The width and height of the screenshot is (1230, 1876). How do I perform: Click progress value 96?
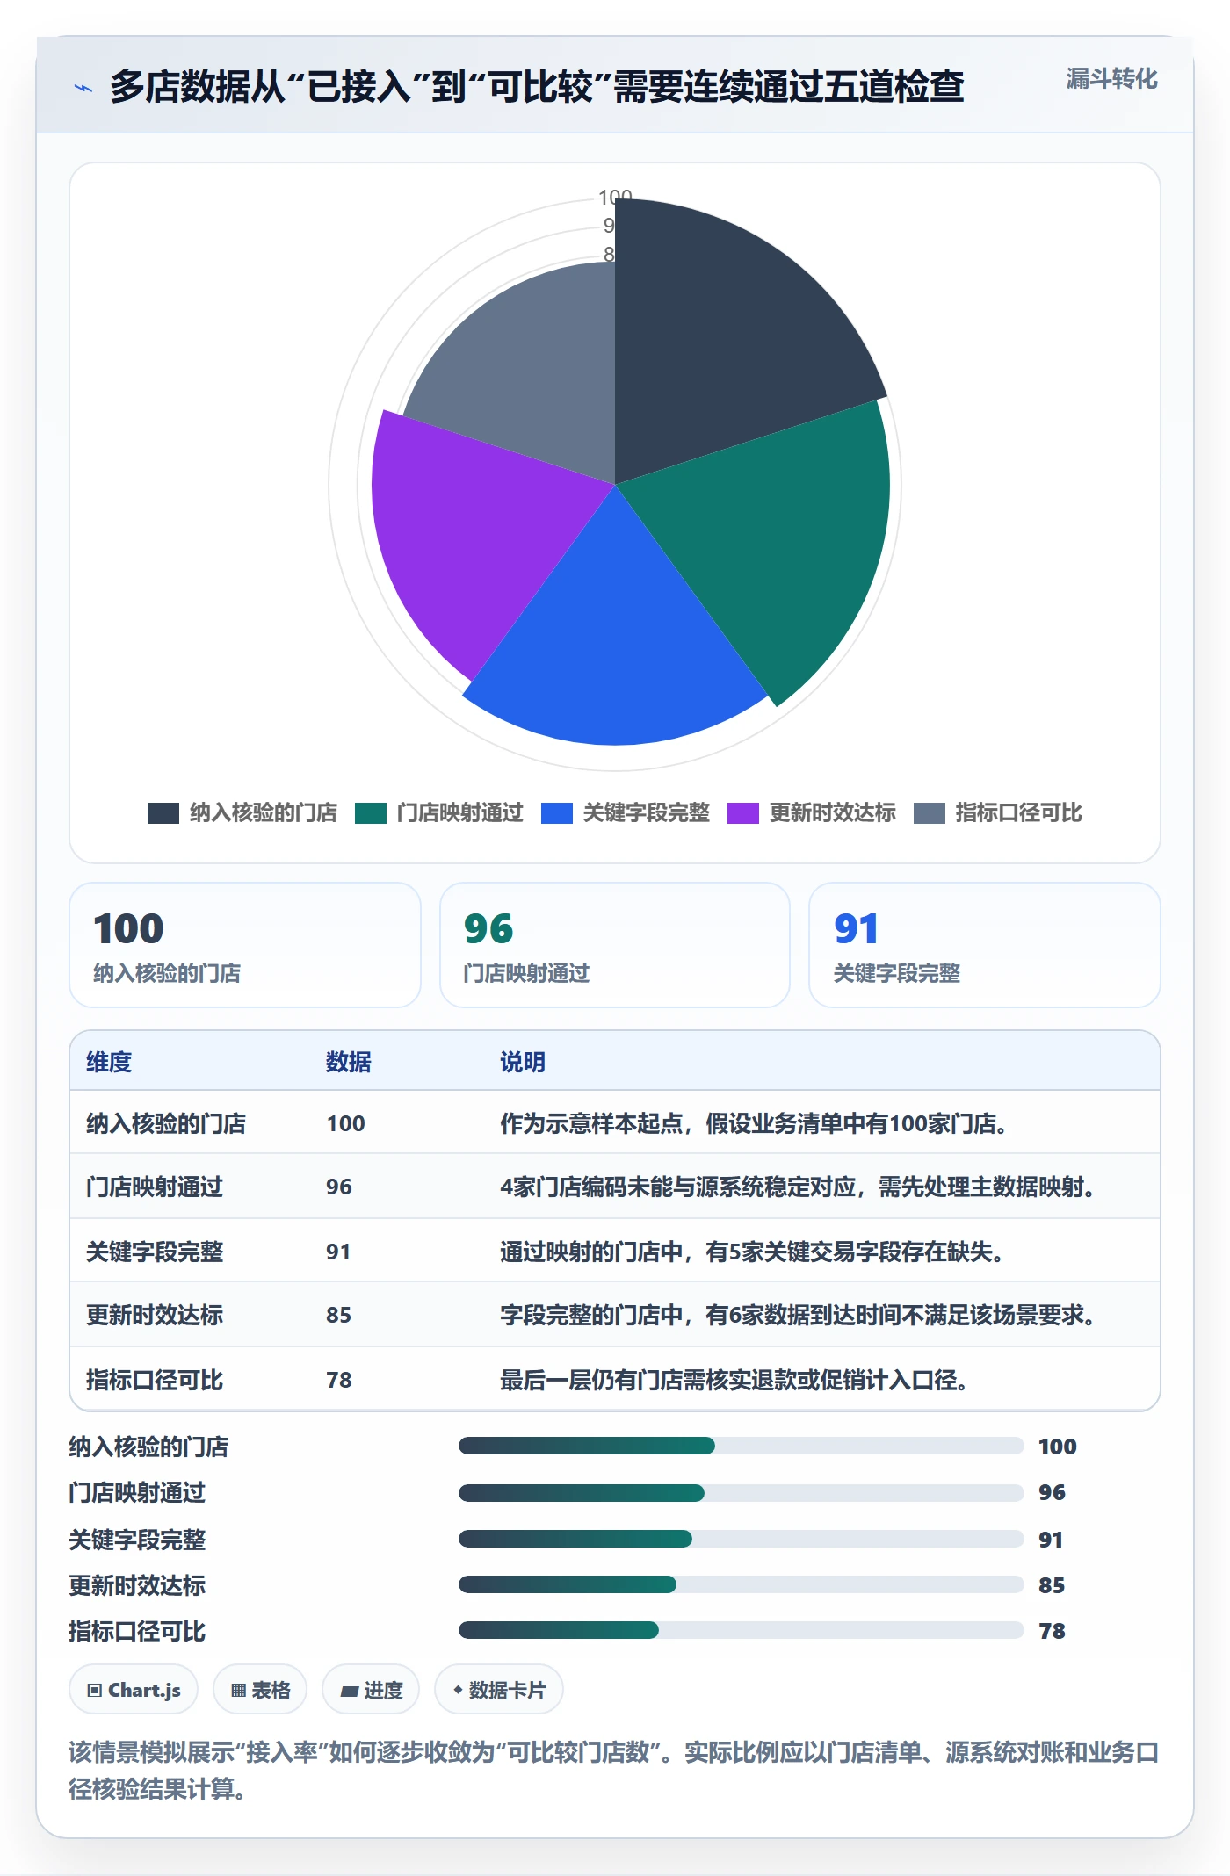pyautogui.click(x=1052, y=1492)
